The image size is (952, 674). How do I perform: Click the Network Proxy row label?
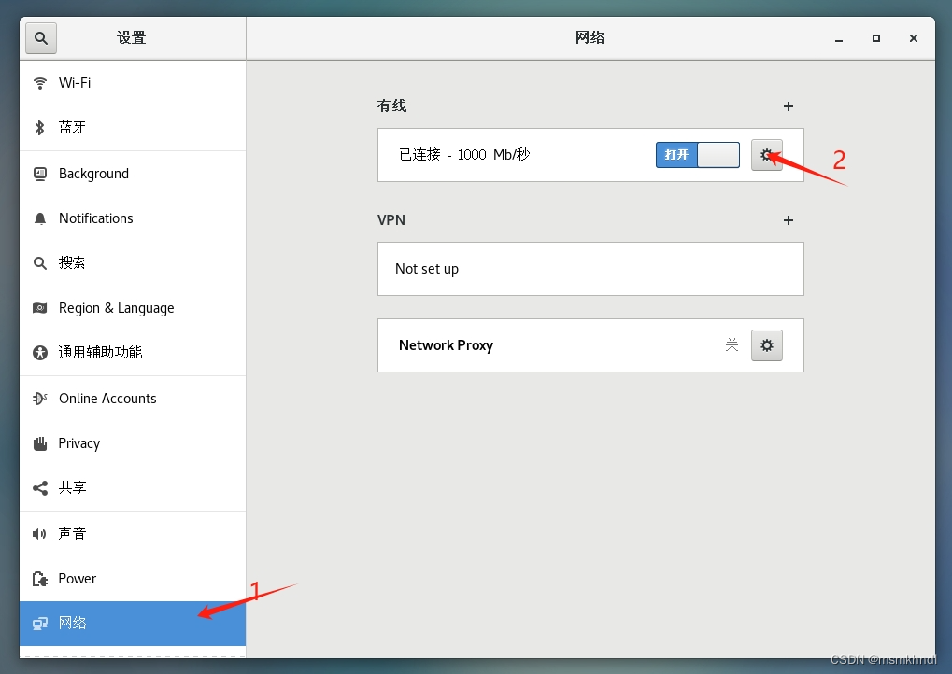[x=446, y=345]
